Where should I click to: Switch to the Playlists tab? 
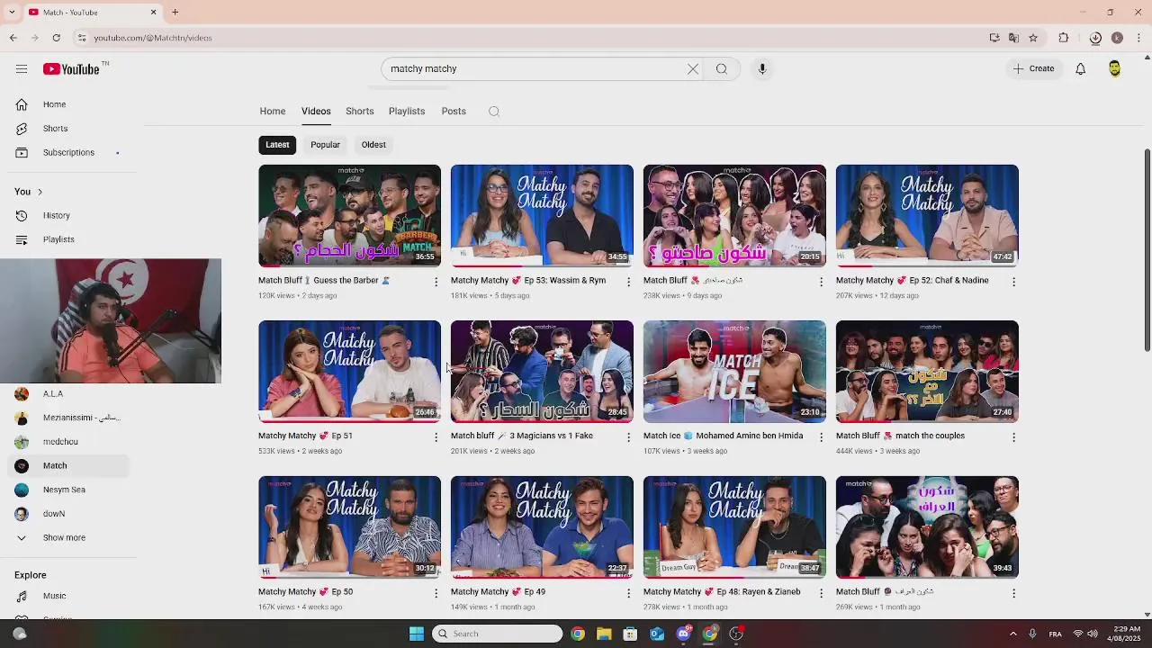pyautogui.click(x=407, y=112)
